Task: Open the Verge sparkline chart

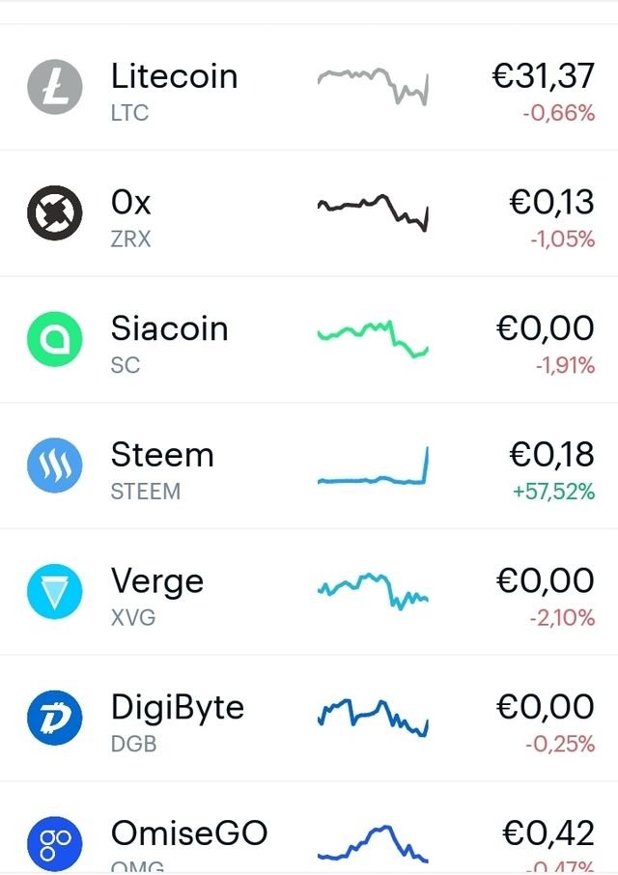Action: coord(373,591)
